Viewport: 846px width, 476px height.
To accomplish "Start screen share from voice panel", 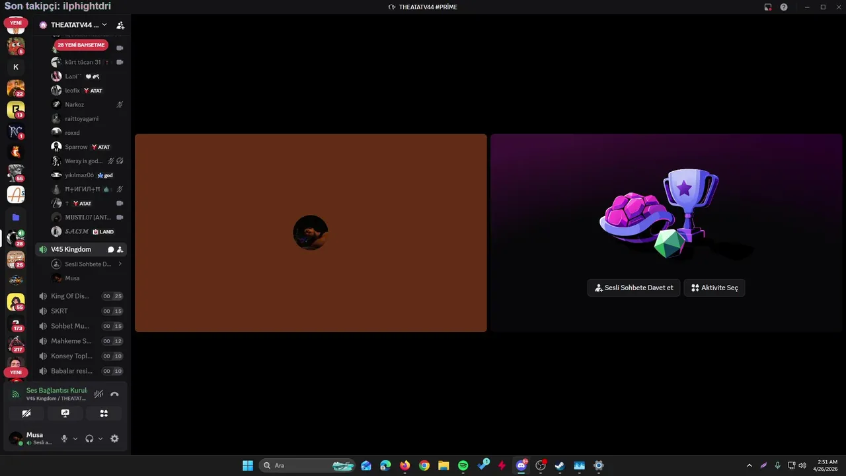I will (x=65, y=413).
